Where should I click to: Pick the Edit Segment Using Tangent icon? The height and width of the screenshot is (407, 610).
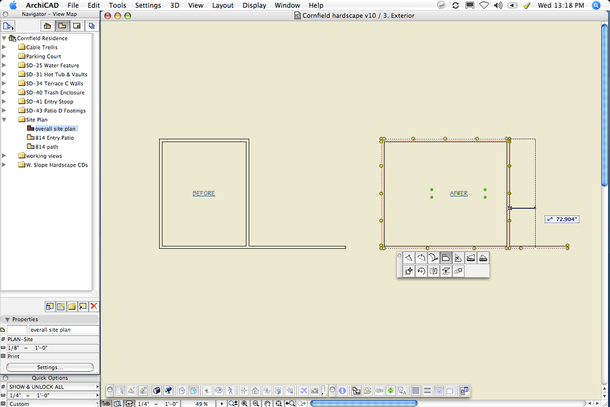pyautogui.click(x=434, y=258)
